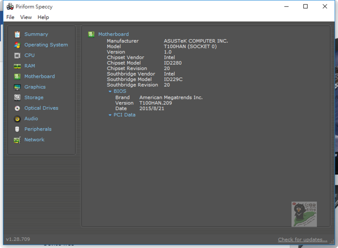Click BIOS brand American Megatrends Inc.

(171, 97)
